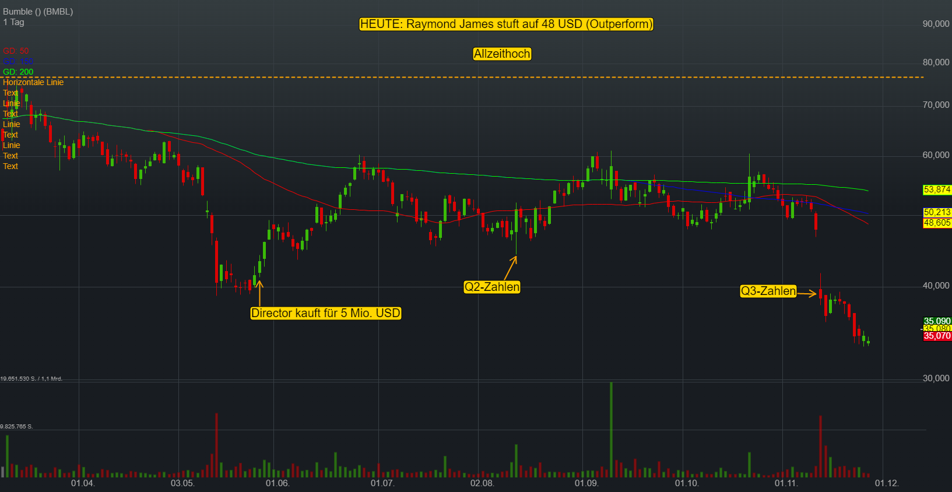Screen dimensions: 952x492
Task: Click the 01.10. date label
Action: pyautogui.click(x=687, y=483)
